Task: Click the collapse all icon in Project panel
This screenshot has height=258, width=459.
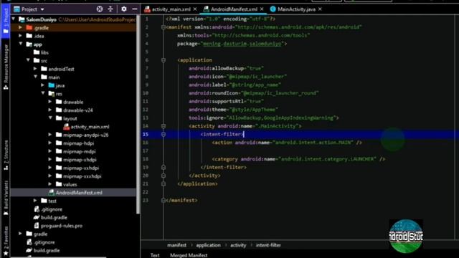Action: [110, 9]
